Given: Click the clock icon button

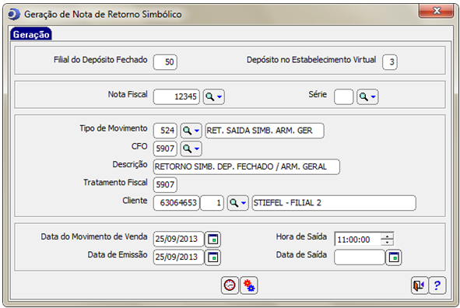Looking at the screenshot, I should (230, 285).
